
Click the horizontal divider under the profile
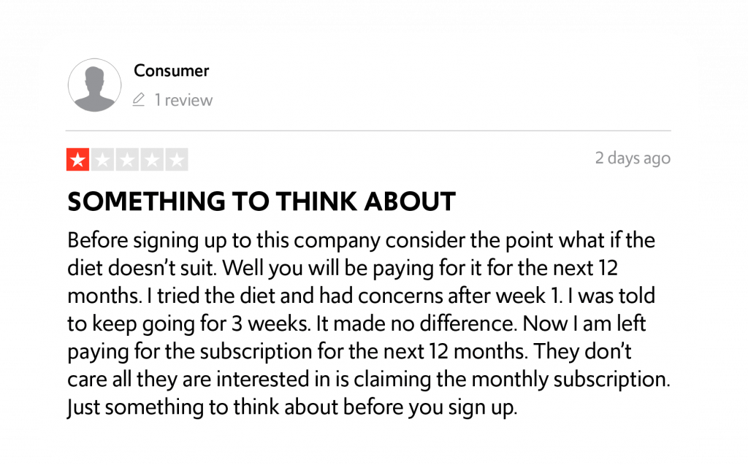(368, 130)
